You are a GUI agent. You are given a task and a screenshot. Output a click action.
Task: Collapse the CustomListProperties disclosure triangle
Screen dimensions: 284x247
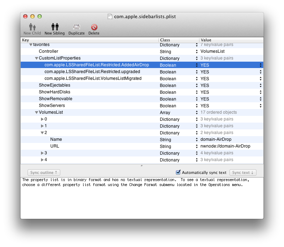[x=36, y=58]
